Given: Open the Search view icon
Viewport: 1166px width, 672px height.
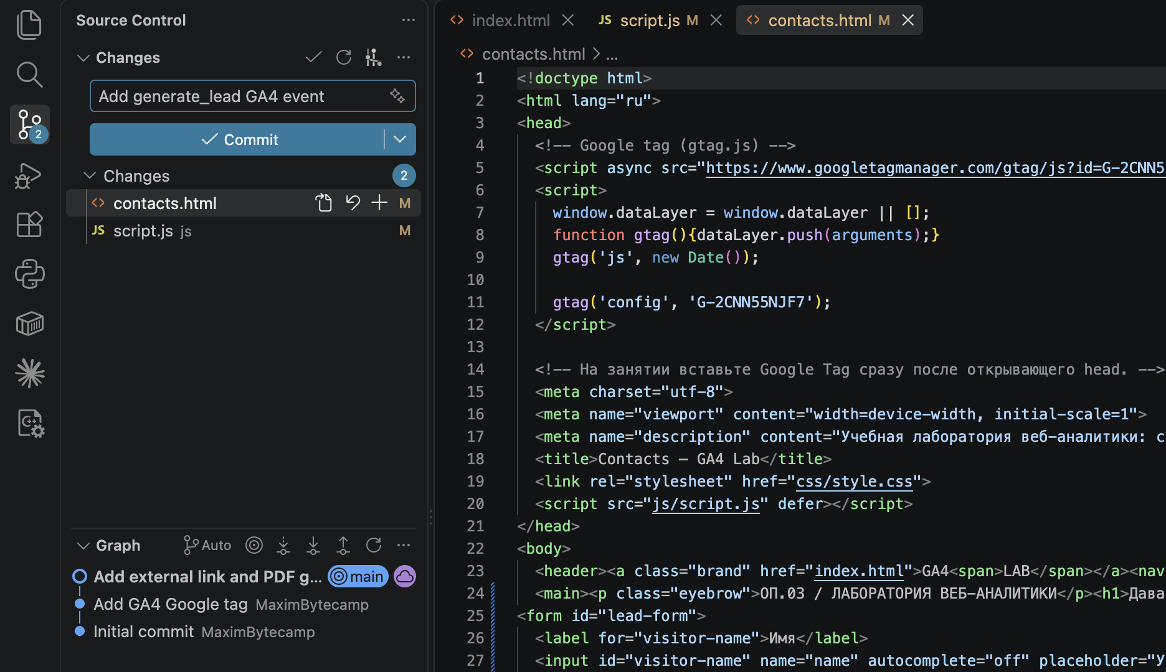Looking at the screenshot, I should (x=29, y=75).
